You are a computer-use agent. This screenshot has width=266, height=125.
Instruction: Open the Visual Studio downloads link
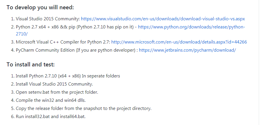163,19
